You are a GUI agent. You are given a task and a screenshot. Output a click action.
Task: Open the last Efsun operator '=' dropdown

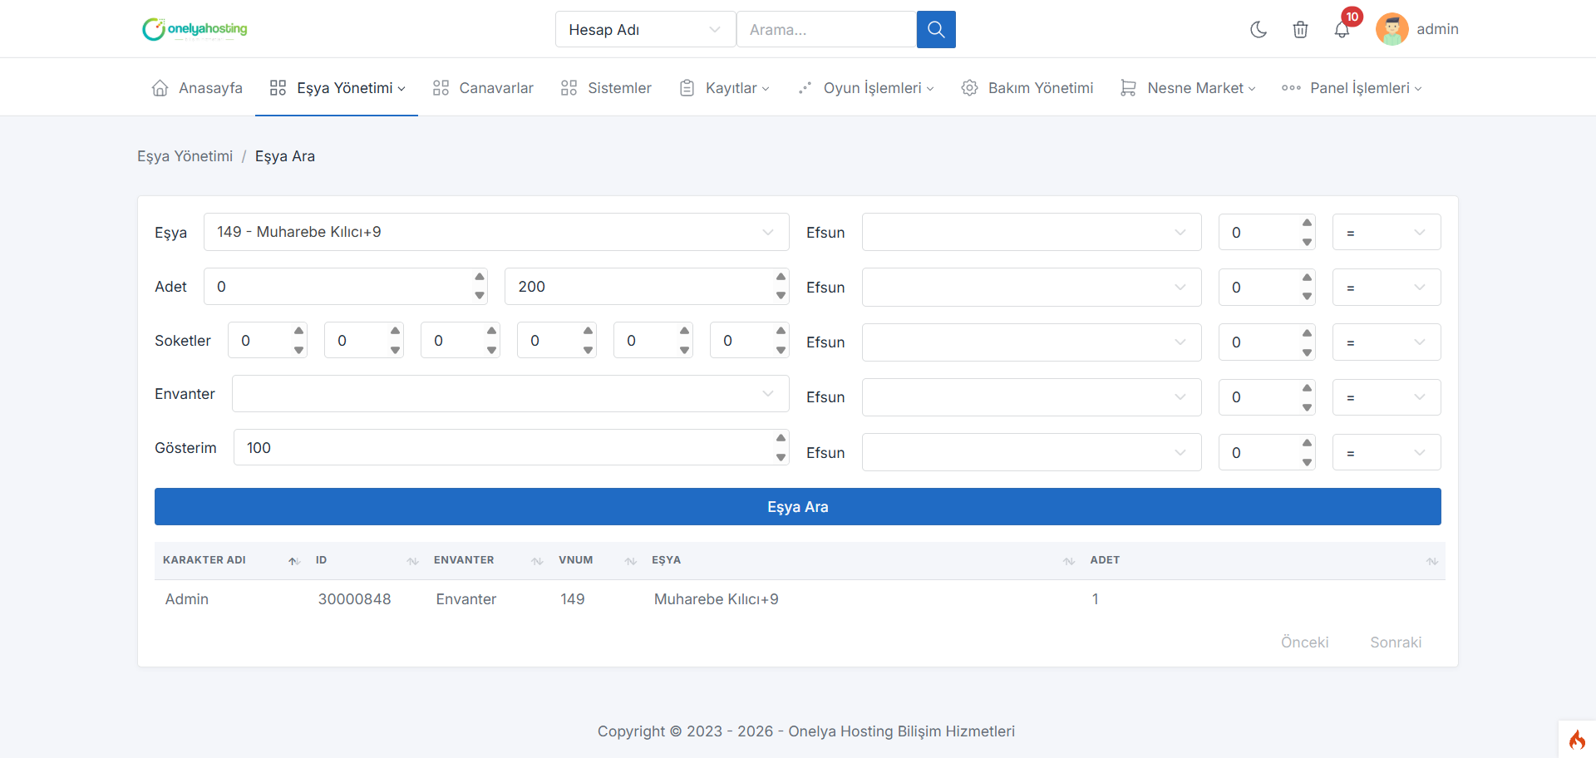1387,453
